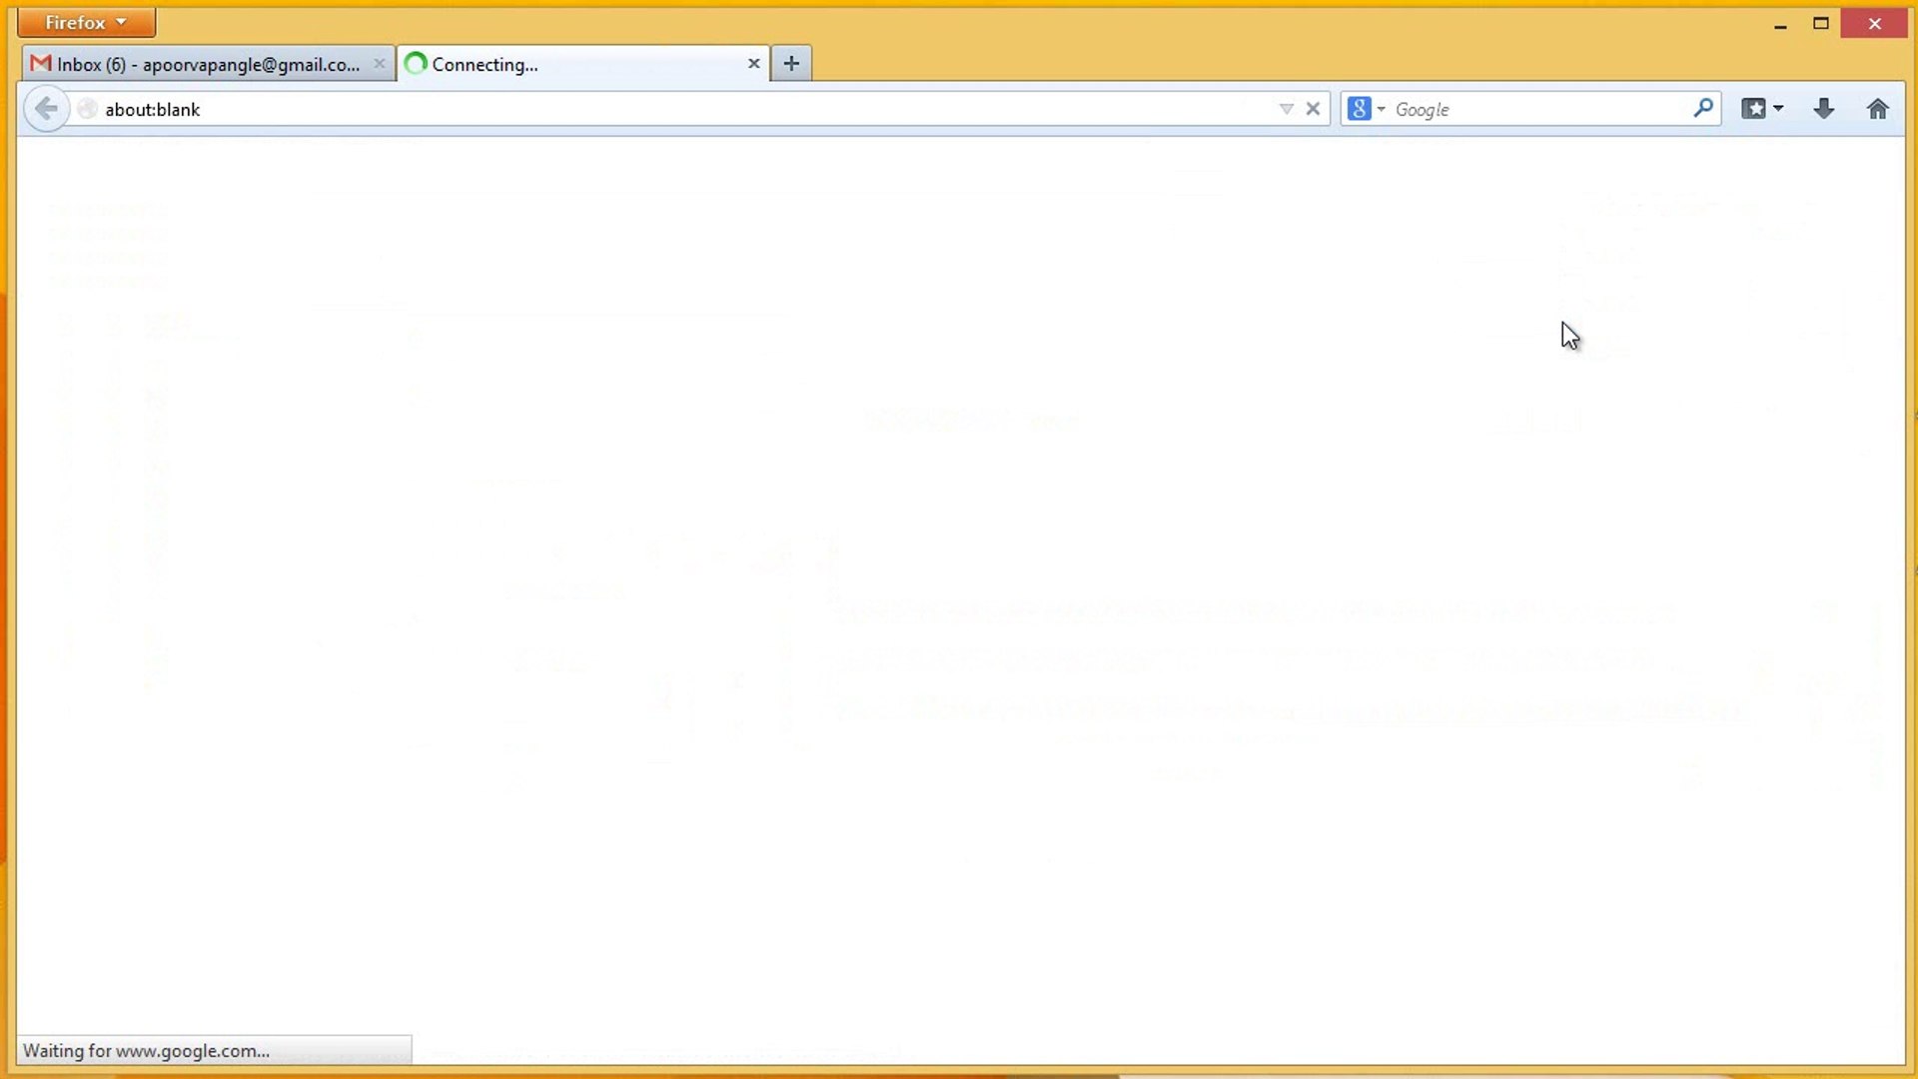Image resolution: width=1918 pixels, height=1079 pixels.
Task: Click the Home icon
Action: click(1878, 109)
